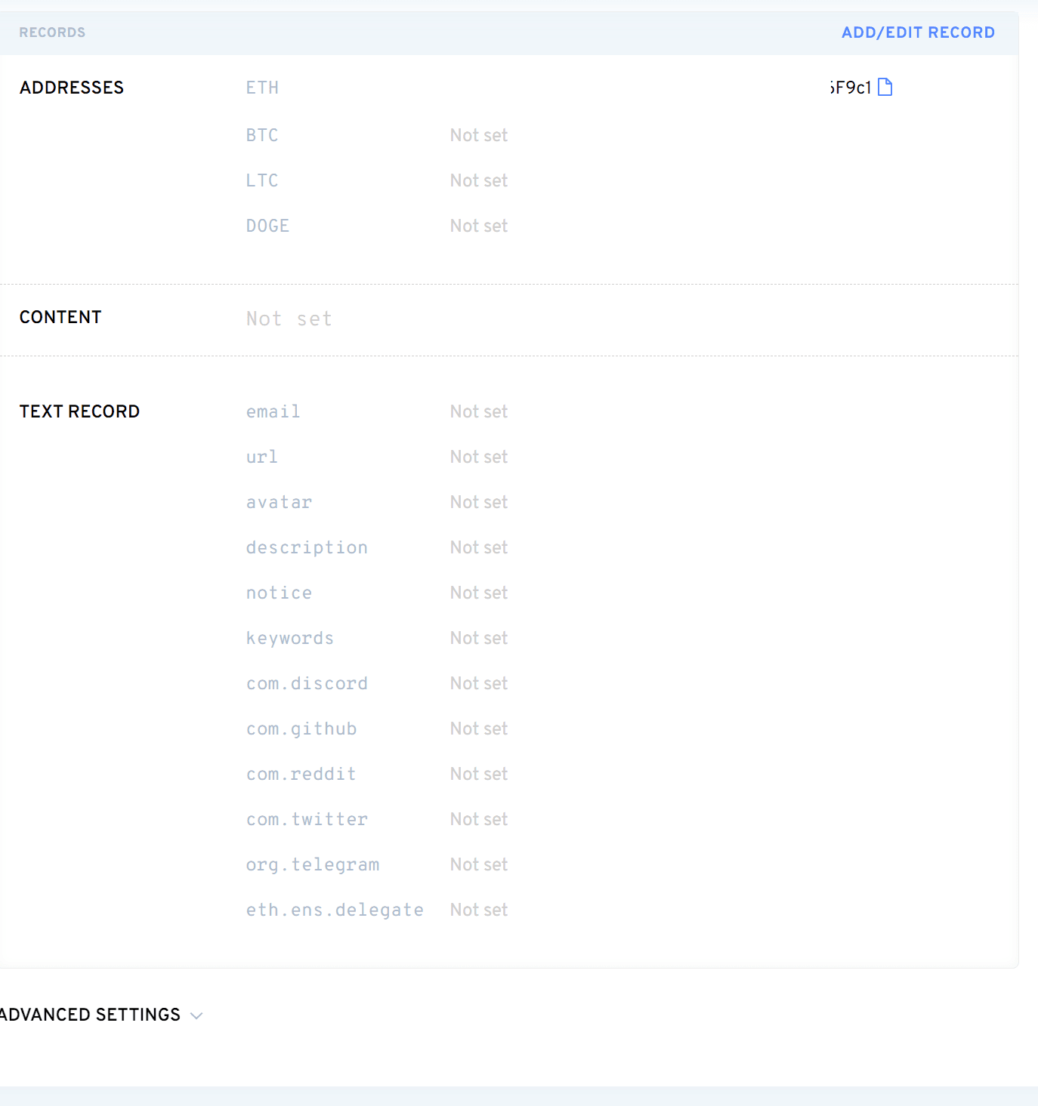This screenshot has height=1106, width=1038.
Task: Click the LTC 'Not set' value
Action: pyautogui.click(x=479, y=180)
